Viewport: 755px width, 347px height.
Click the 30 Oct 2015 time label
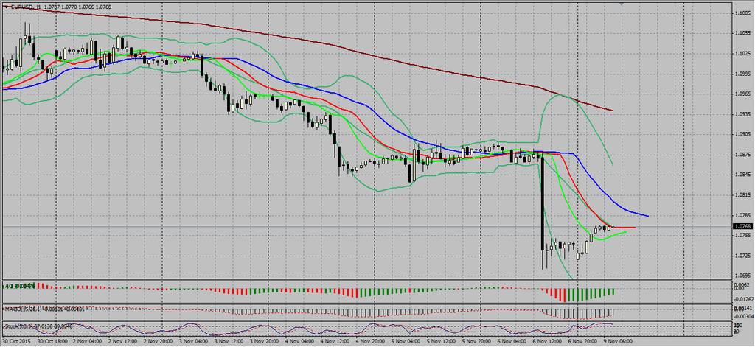15,341
